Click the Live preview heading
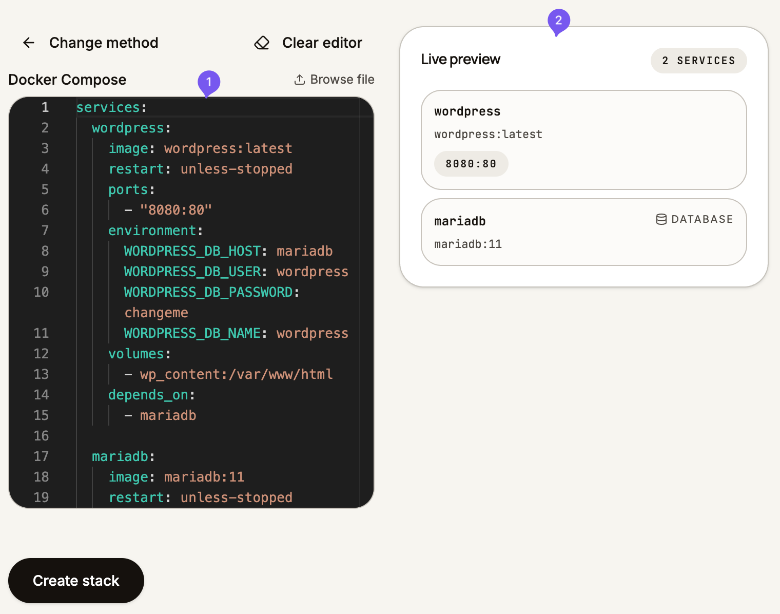The image size is (780, 614). (460, 60)
